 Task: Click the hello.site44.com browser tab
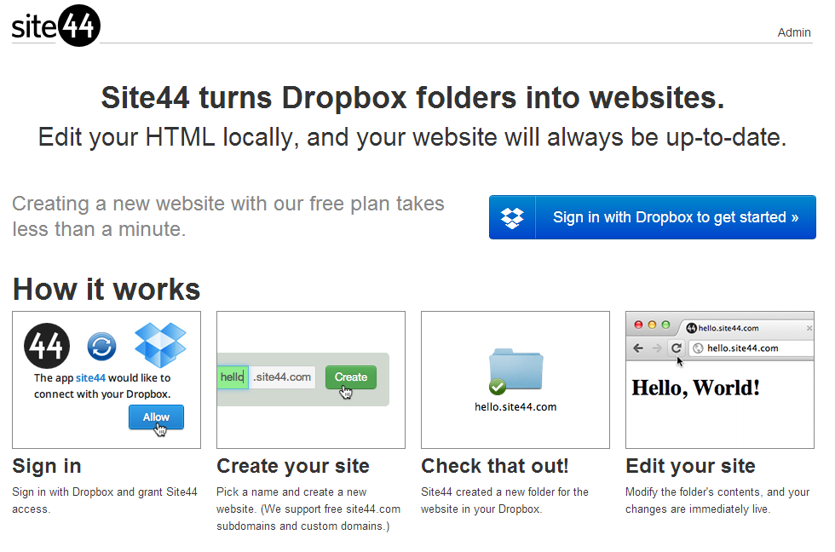tap(745, 328)
